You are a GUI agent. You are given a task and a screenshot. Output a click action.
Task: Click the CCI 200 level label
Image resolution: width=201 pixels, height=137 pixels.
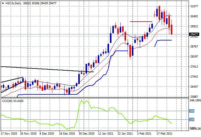tap(192, 111)
